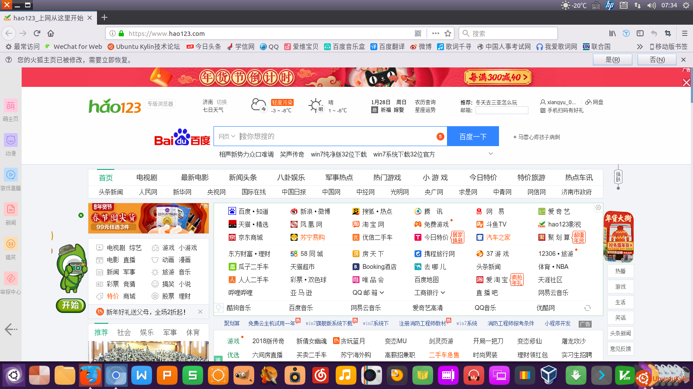Screen dimensions: 693x389
Task: Open the 动漫 sidebar icon
Action: point(11,140)
